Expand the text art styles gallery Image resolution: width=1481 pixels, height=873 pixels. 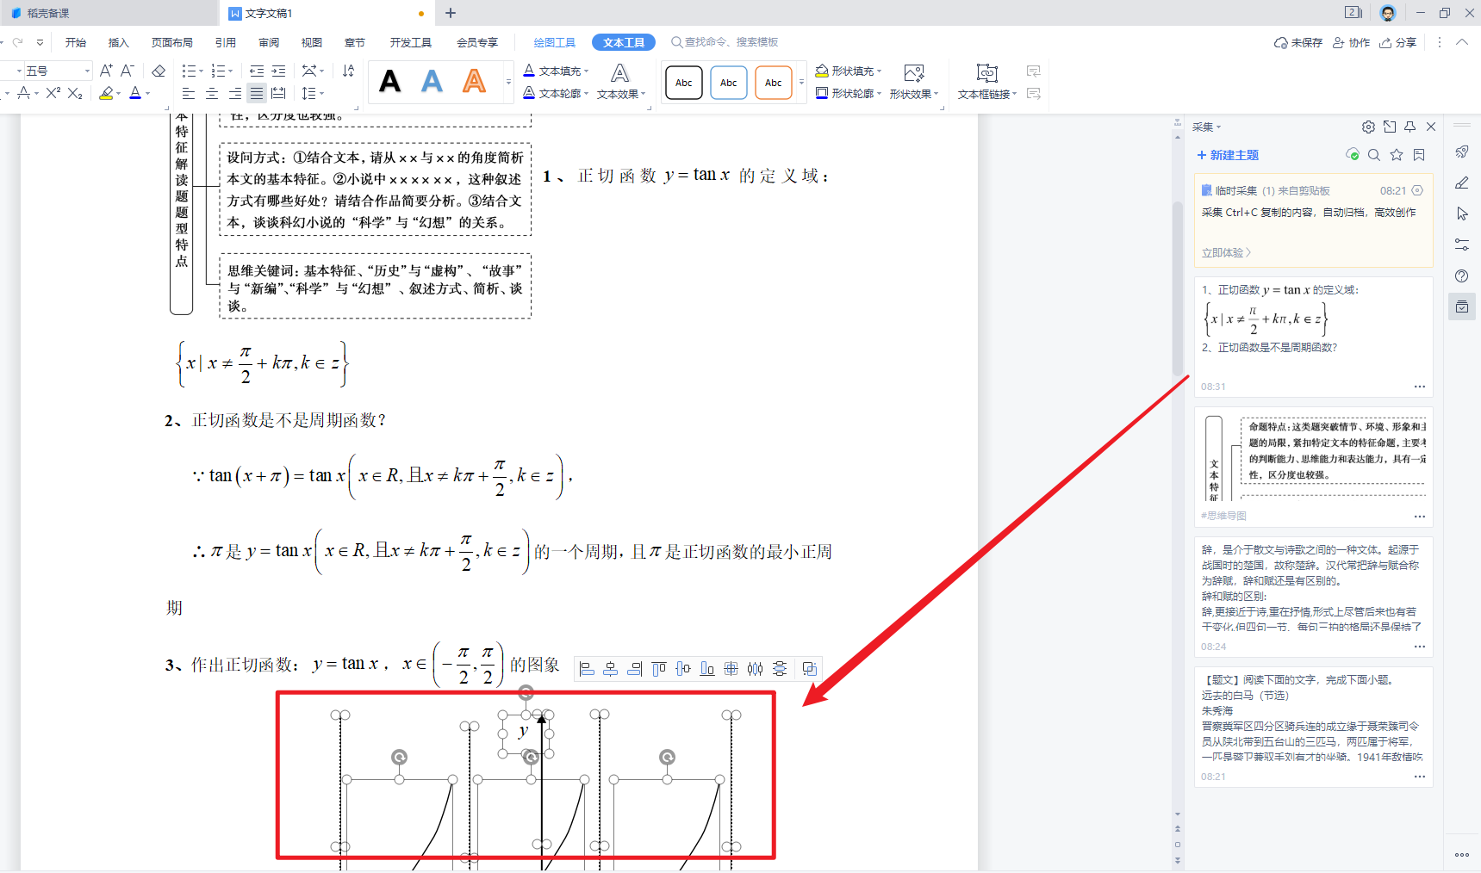[x=508, y=83]
